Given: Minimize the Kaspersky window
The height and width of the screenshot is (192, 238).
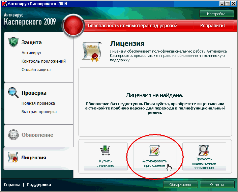Looking at the screenshot, I should coord(222,4).
